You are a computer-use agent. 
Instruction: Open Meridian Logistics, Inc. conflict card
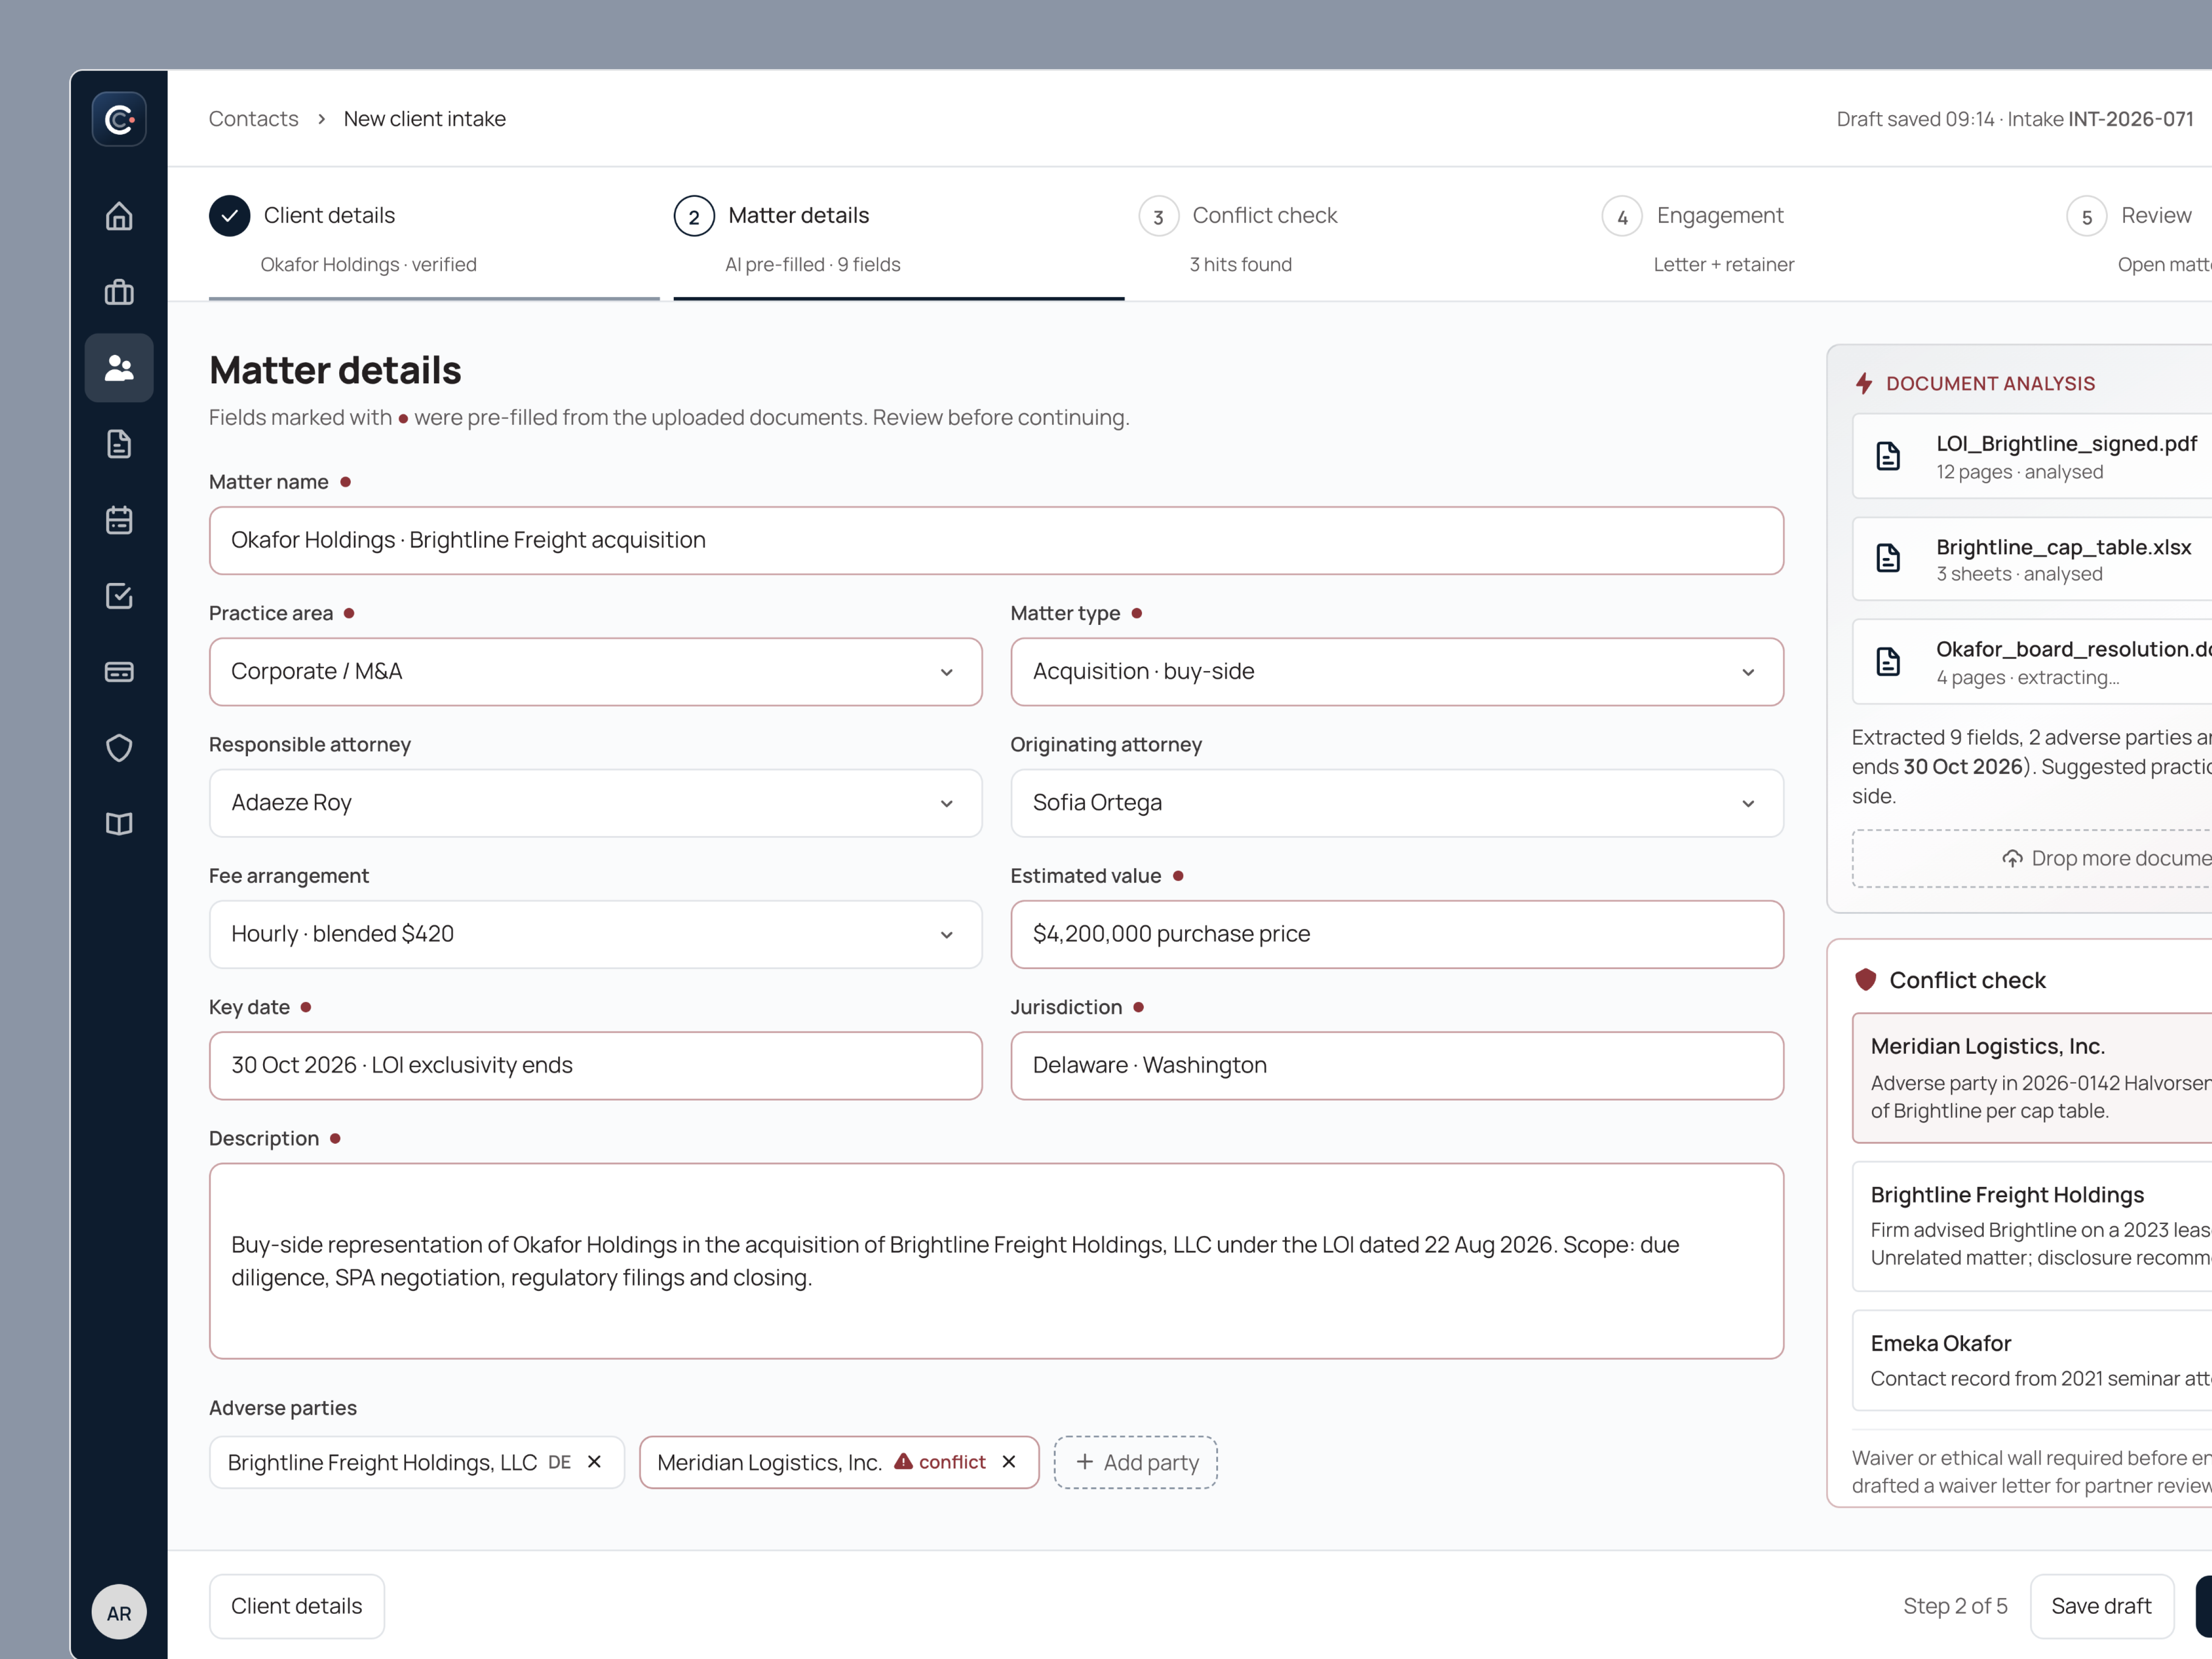click(x=2032, y=1078)
